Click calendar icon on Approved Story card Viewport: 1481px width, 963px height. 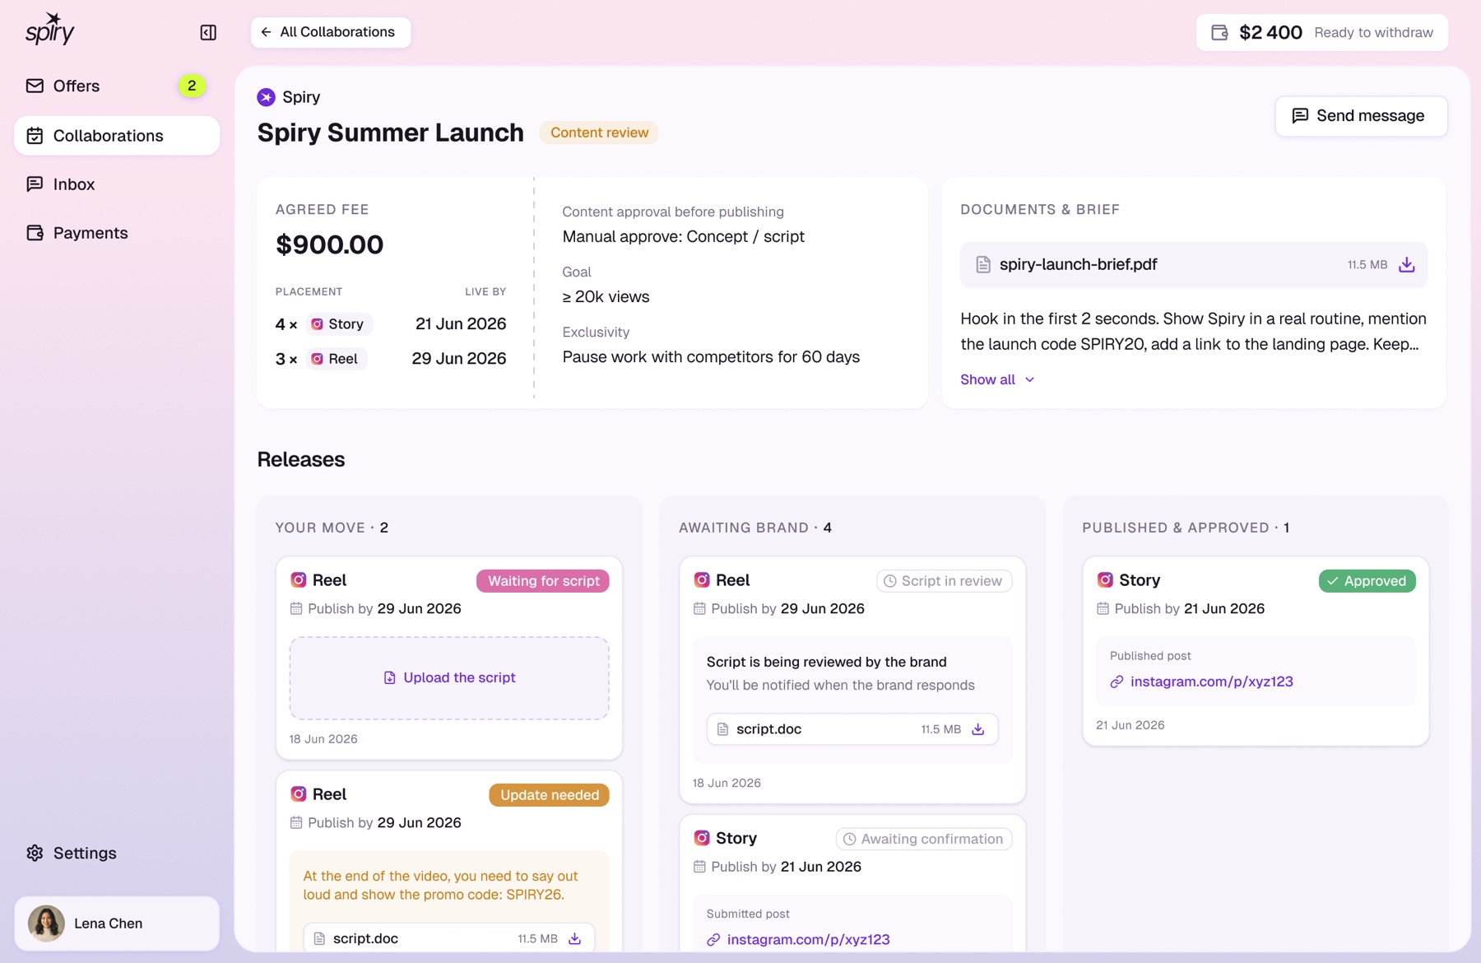point(1103,609)
